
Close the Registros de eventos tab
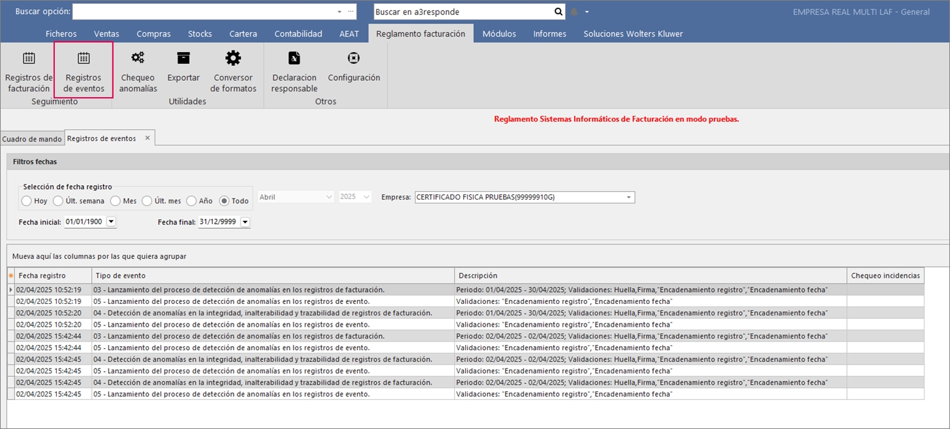(x=147, y=138)
